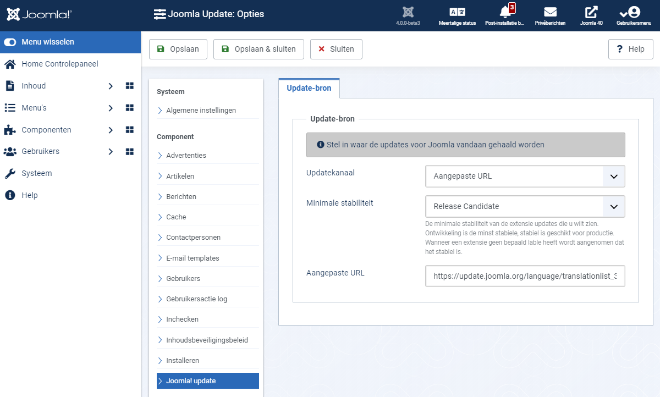Expand the Inhoud submenu chevron
The image size is (660, 397).
coord(111,86)
